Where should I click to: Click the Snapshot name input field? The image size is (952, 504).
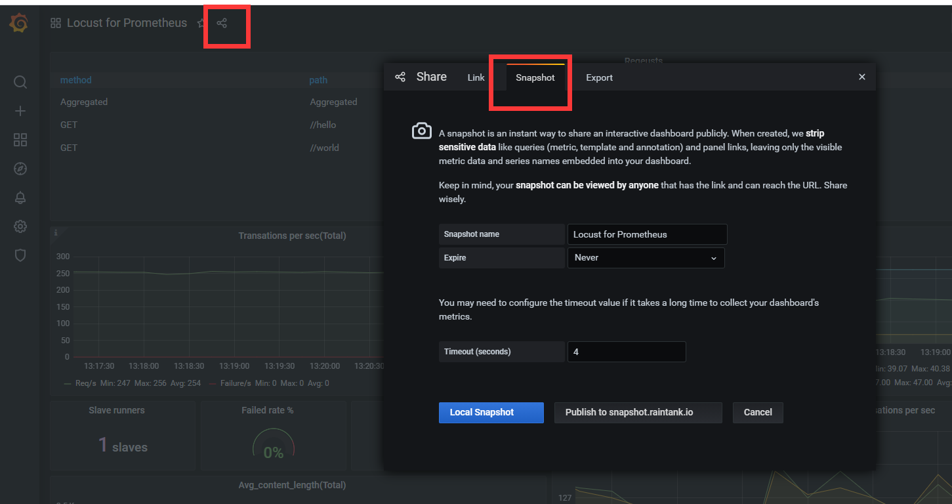click(x=648, y=234)
